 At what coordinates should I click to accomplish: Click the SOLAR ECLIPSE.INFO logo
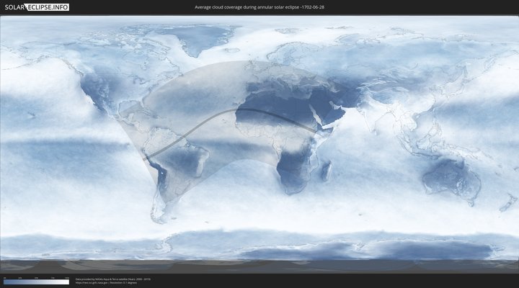click(x=37, y=7)
